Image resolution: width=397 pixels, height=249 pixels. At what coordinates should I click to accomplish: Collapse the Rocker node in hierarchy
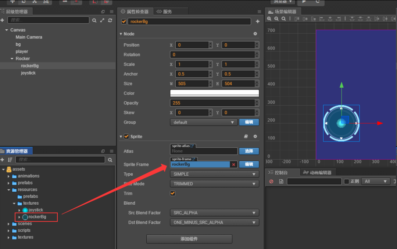click(12, 59)
